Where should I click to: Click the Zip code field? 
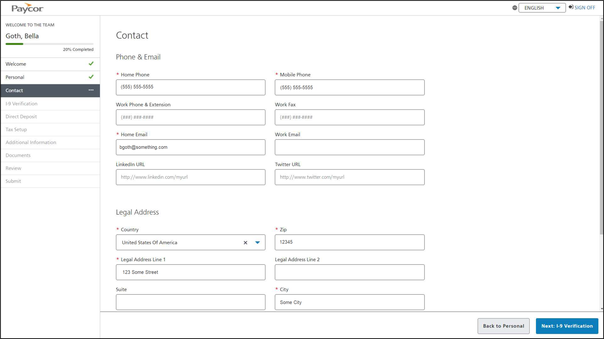[x=350, y=242]
